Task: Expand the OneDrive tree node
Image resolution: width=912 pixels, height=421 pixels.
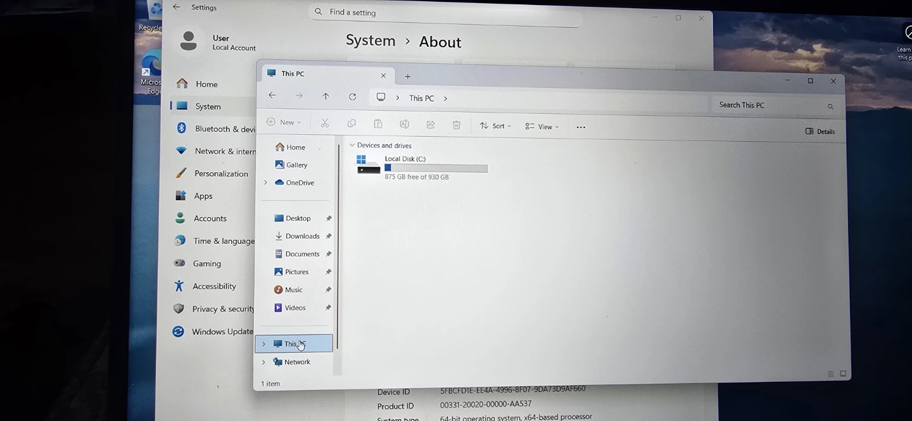Action: 265,182
